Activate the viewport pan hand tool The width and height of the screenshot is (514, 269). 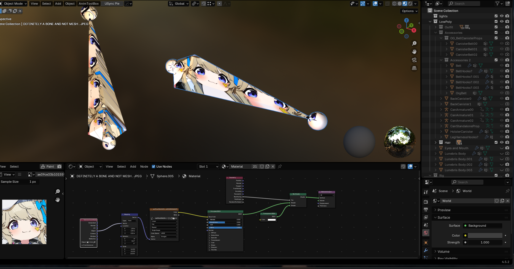pyautogui.click(x=414, y=52)
